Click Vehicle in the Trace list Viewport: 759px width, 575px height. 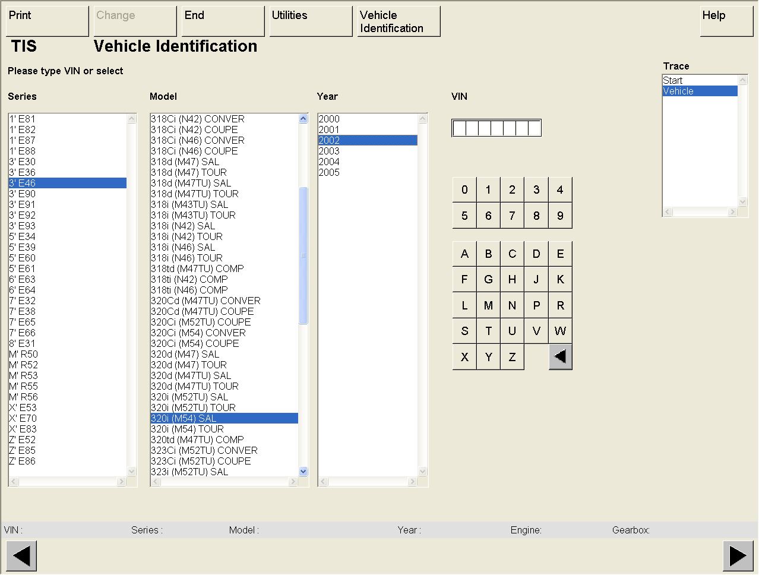point(700,91)
